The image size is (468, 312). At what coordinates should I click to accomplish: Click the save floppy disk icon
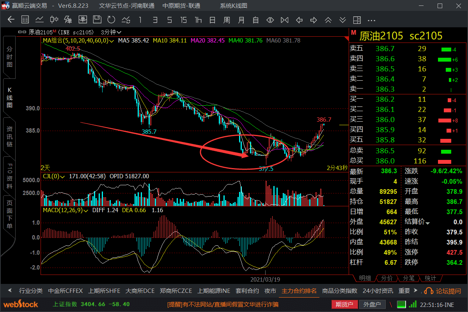97,20
